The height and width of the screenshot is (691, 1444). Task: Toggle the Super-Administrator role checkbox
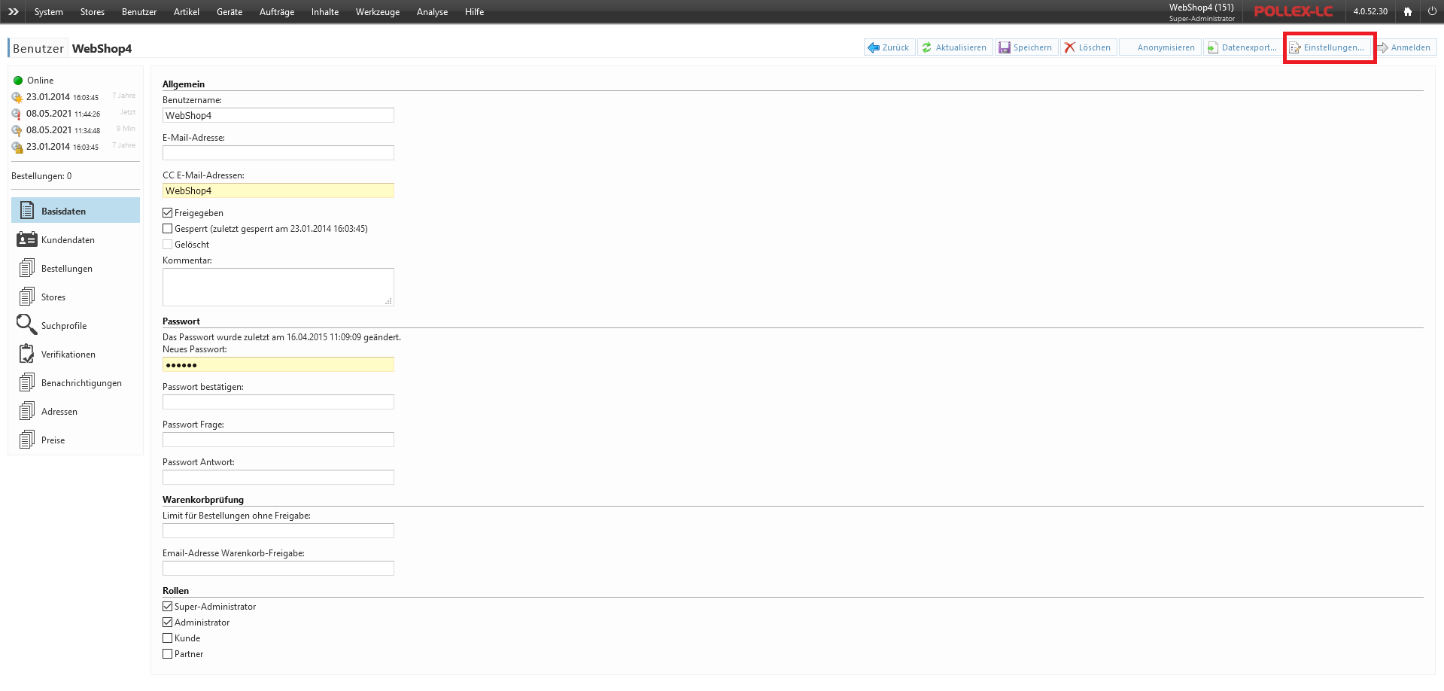click(x=168, y=607)
